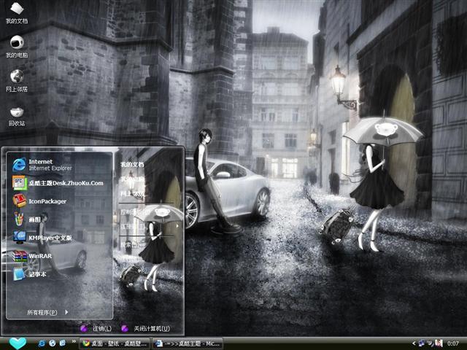Open 我的电脑 helmet desktop icon

coord(17,47)
